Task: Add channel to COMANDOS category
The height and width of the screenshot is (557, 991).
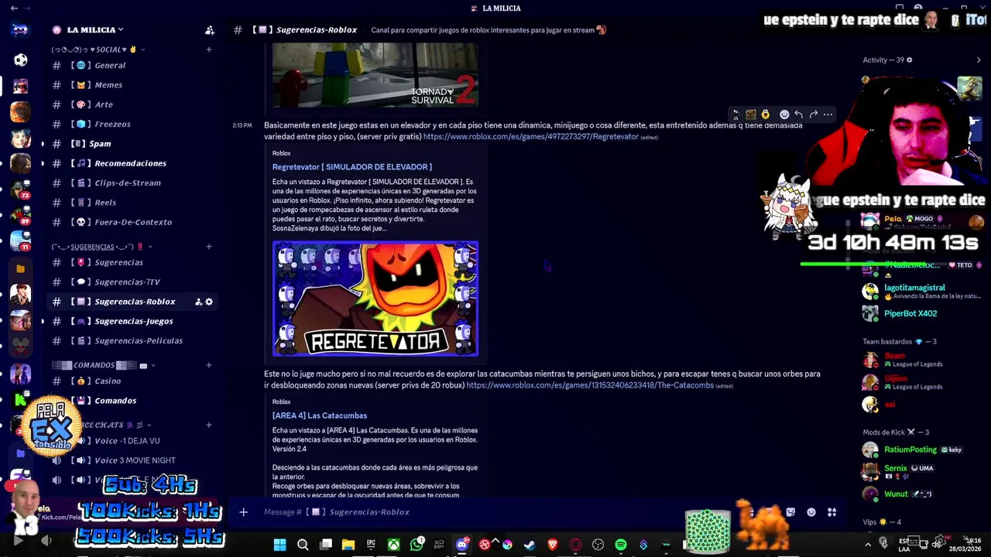Action: tap(208, 365)
